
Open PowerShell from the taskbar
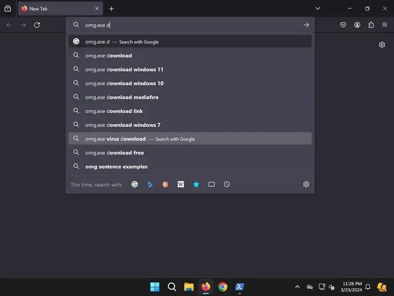click(x=239, y=287)
